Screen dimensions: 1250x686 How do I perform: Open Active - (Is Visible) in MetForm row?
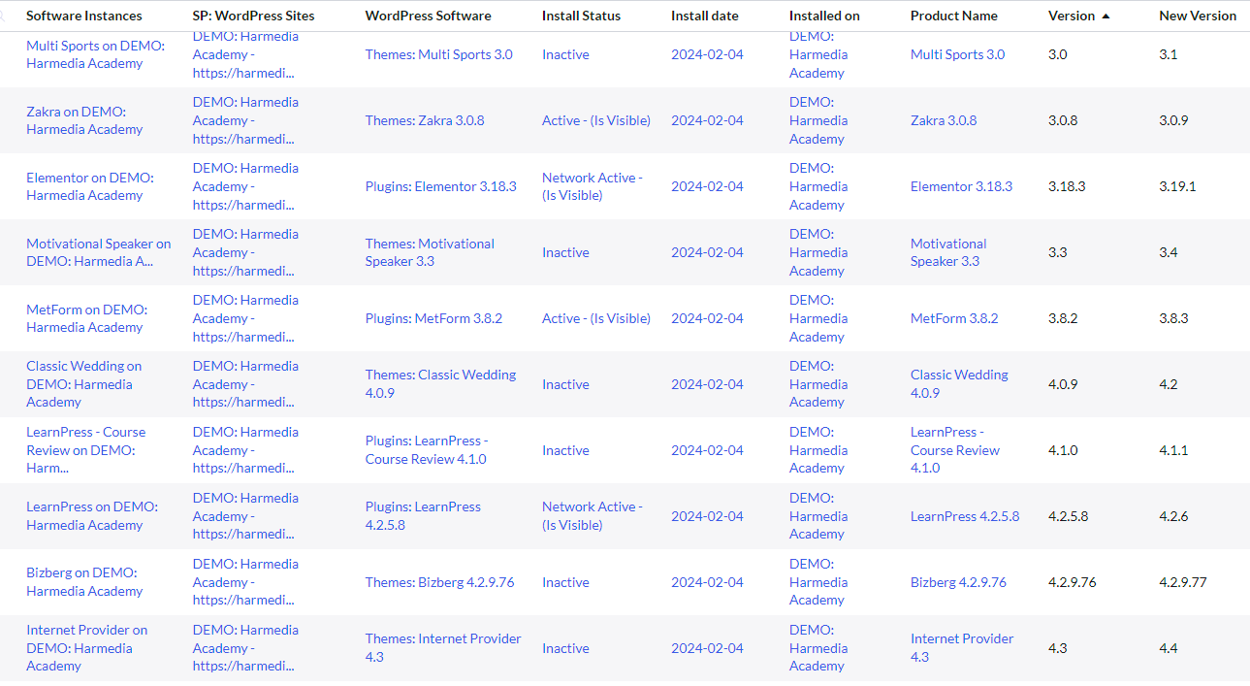pos(595,318)
